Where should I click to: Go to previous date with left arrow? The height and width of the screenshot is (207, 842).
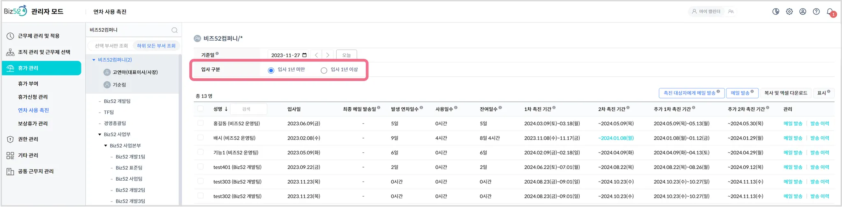316,55
